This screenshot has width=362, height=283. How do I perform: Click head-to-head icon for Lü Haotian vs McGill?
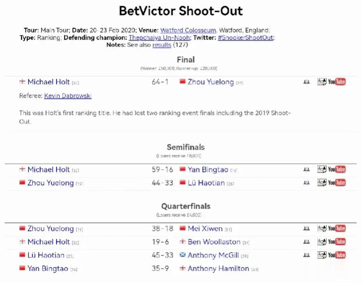point(306,255)
